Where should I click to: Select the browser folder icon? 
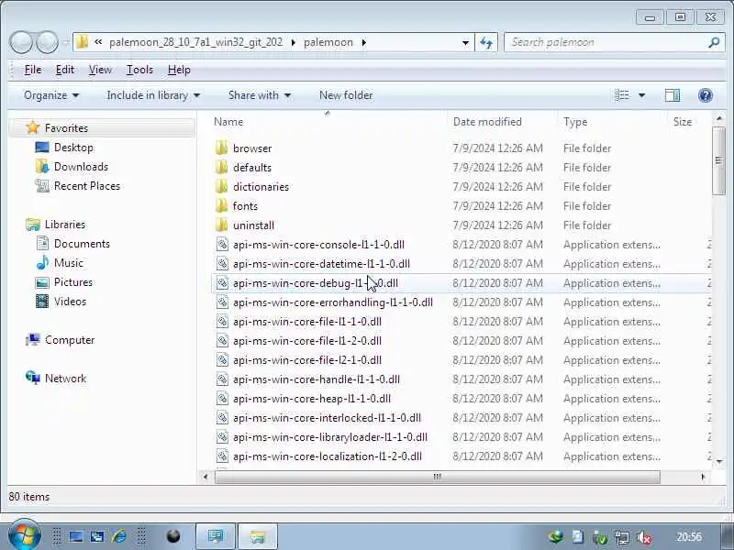tap(221, 148)
